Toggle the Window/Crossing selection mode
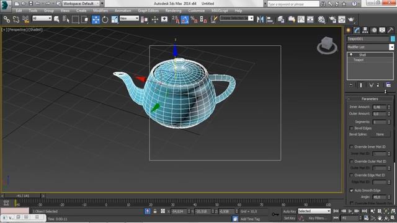The width and height of the screenshot is (397, 223). coord(85,19)
